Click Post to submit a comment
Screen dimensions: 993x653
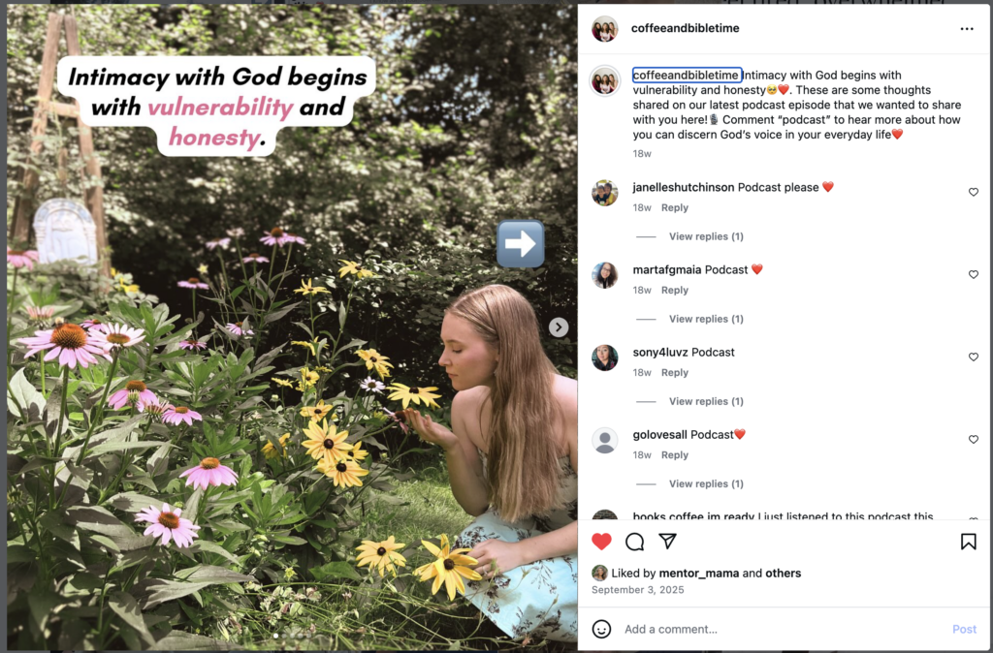click(964, 629)
